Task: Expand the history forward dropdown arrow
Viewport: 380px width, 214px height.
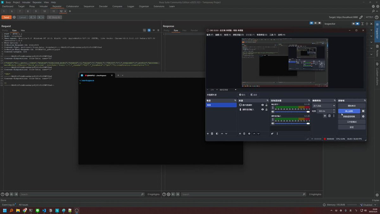Action: point(43,17)
